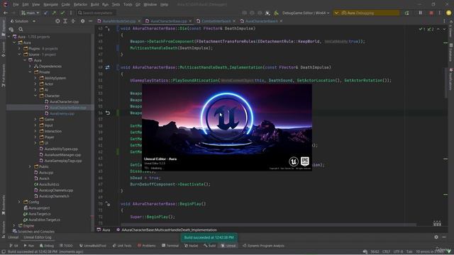Image resolution: width=454 pixels, height=255 pixels.
Task: Expand the Config folder
Action: 19,202
